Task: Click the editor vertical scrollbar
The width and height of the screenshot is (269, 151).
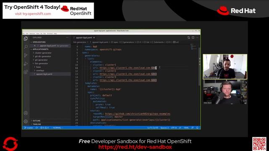Action: pos(199,67)
